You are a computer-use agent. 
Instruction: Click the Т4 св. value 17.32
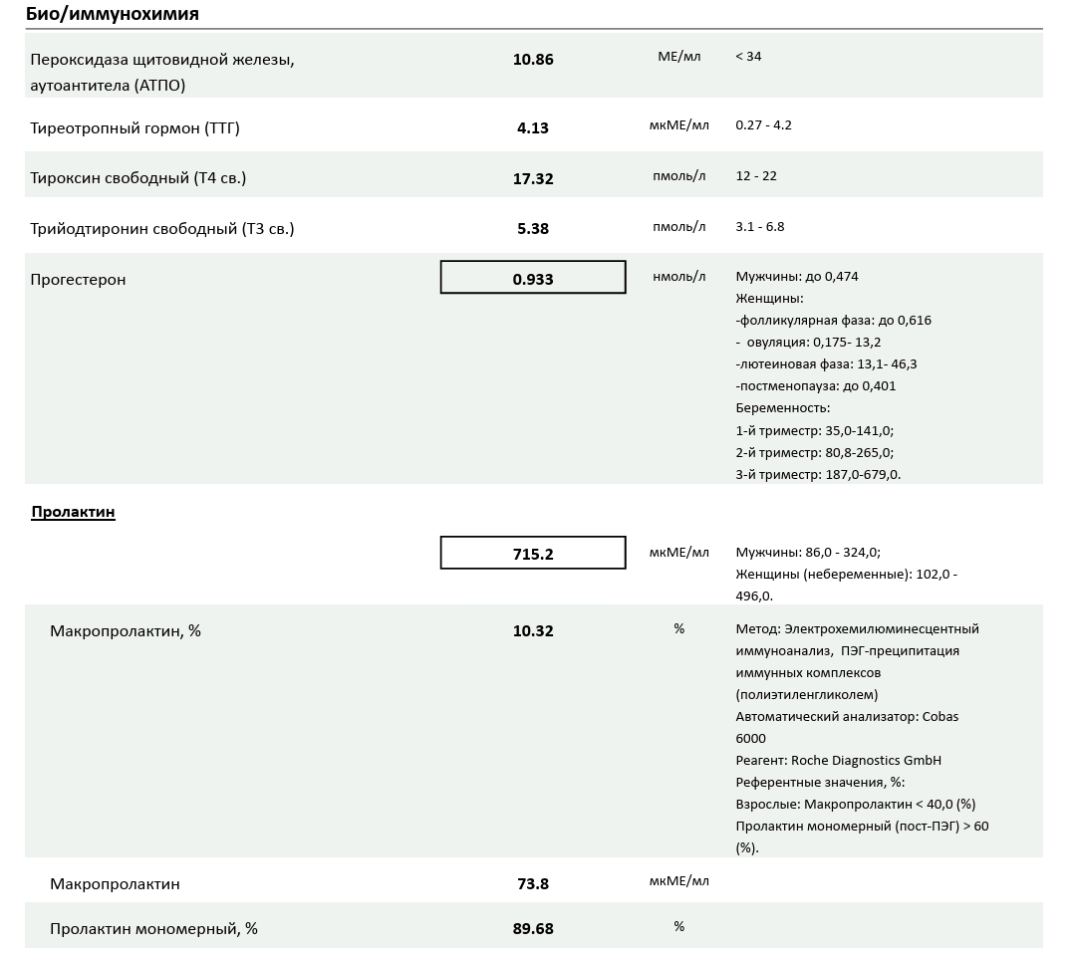click(x=533, y=179)
